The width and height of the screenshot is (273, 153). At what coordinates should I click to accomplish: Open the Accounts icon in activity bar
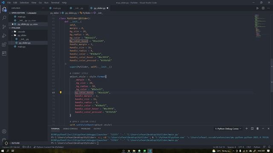pyautogui.click(x=4, y=131)
